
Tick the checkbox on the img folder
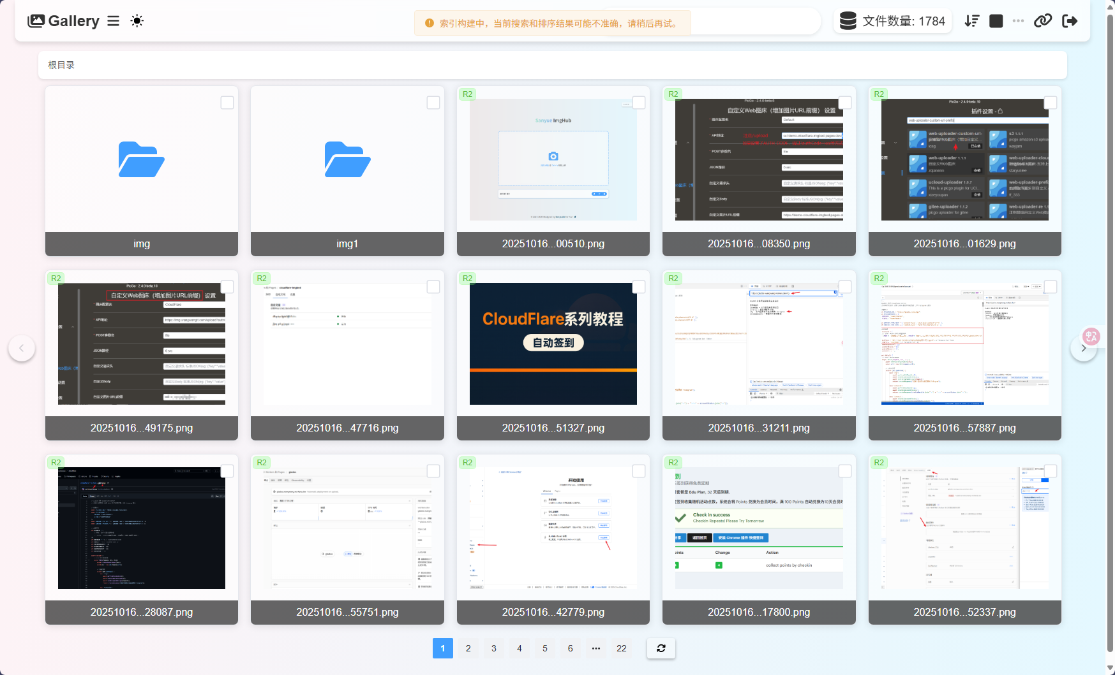pyautogui.click(x=227, y=103)
